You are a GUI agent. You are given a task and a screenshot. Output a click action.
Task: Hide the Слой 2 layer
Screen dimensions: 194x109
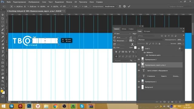tap(139, 48)
